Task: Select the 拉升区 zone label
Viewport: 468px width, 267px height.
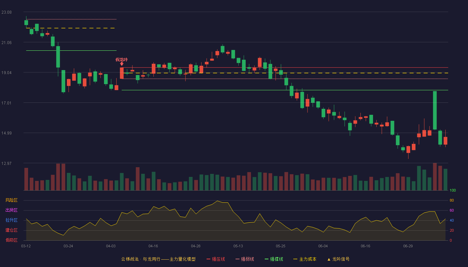Action: [11, 220]
